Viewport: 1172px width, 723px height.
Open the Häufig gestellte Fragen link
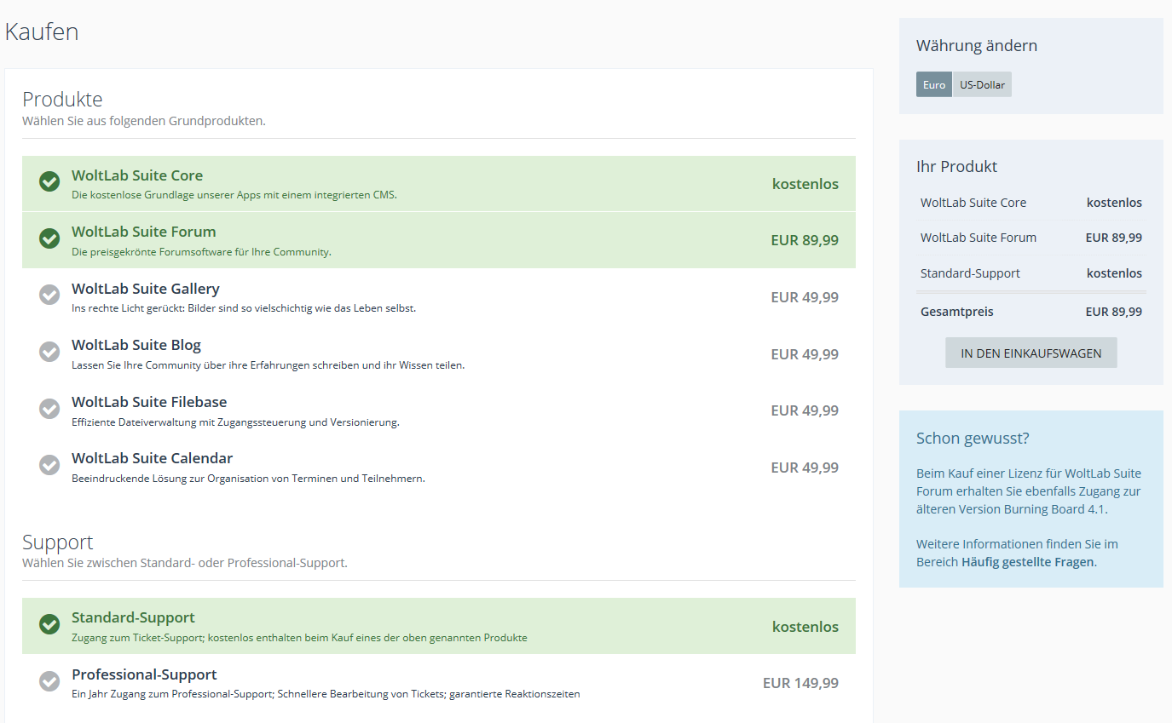point(1028,562)
